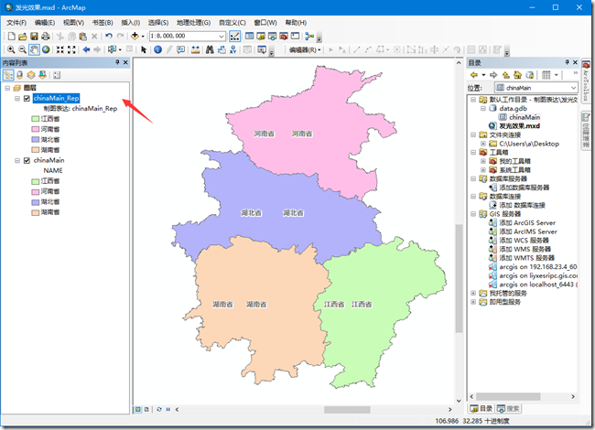Click 湖北省 swatch under chinaMain layer

pos(36,201)
